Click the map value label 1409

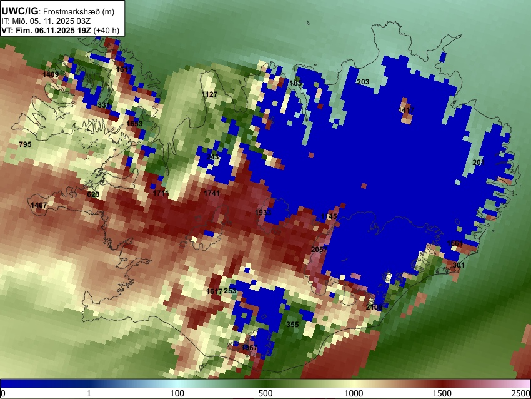click(x=51, y=74)
